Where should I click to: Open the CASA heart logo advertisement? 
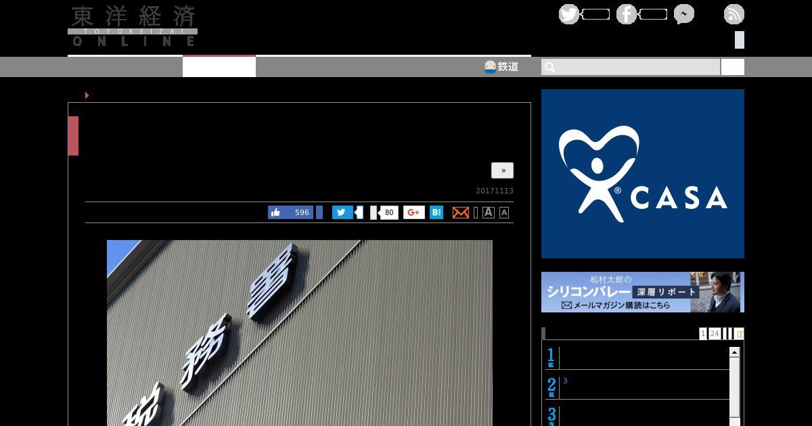click(x=643, y=174)
